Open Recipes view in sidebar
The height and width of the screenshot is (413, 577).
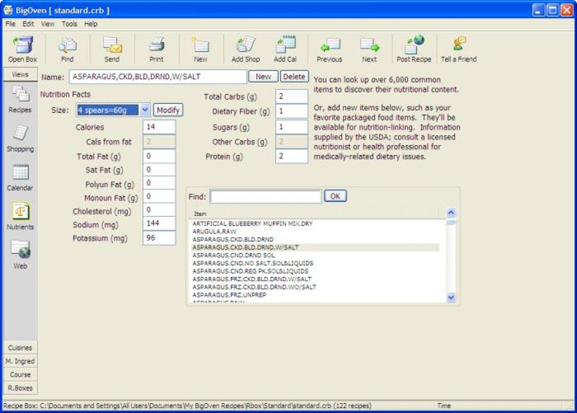coord(20,100)
